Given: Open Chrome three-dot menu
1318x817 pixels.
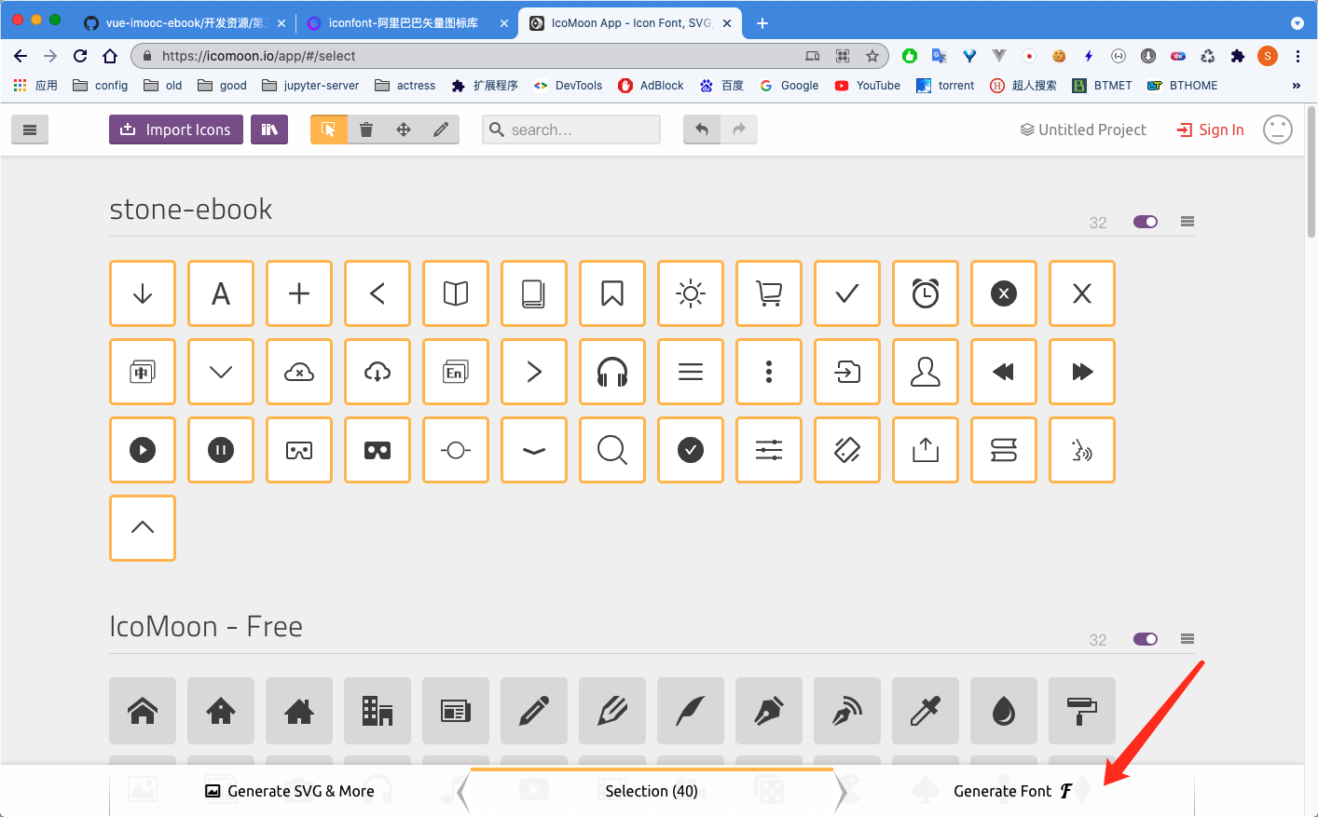Looking at the screenshot, I should pos(1297,56).
